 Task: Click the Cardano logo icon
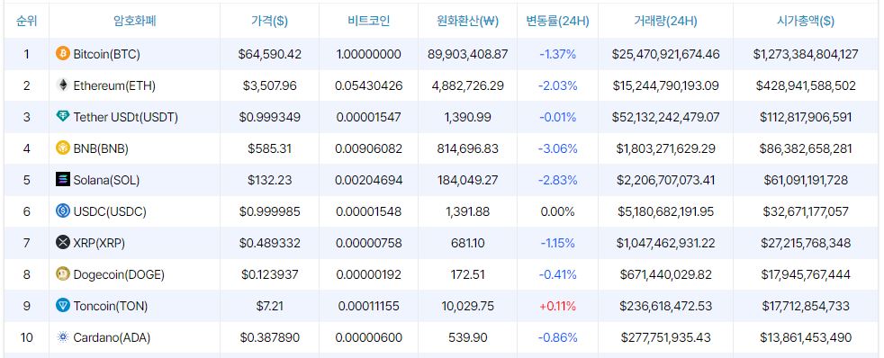pyautogui.click(x=63, y=337)
